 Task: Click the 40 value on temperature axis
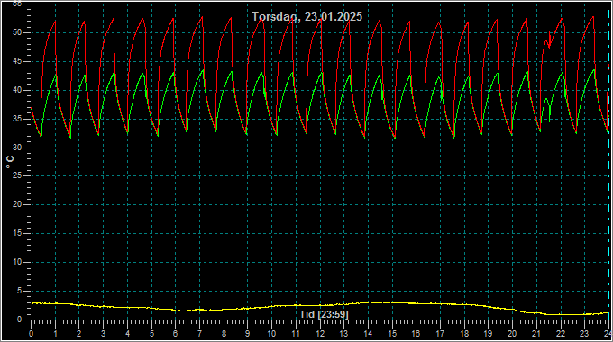17,90
